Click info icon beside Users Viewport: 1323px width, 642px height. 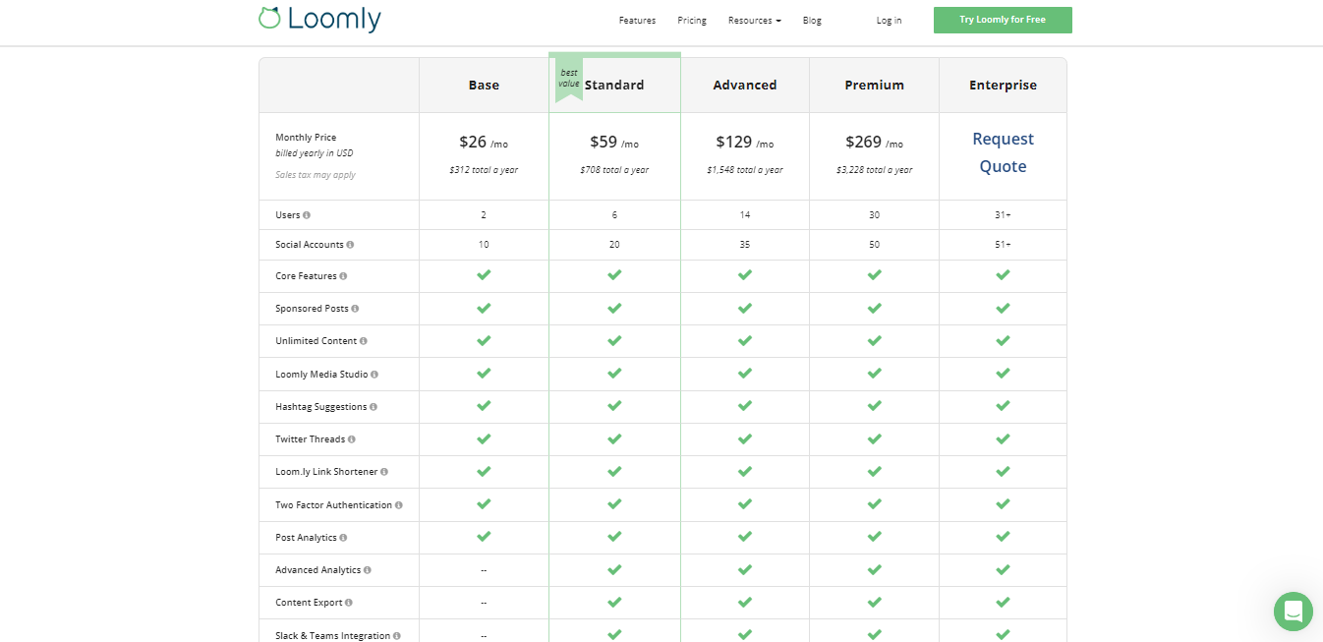(x=307, y=215)
